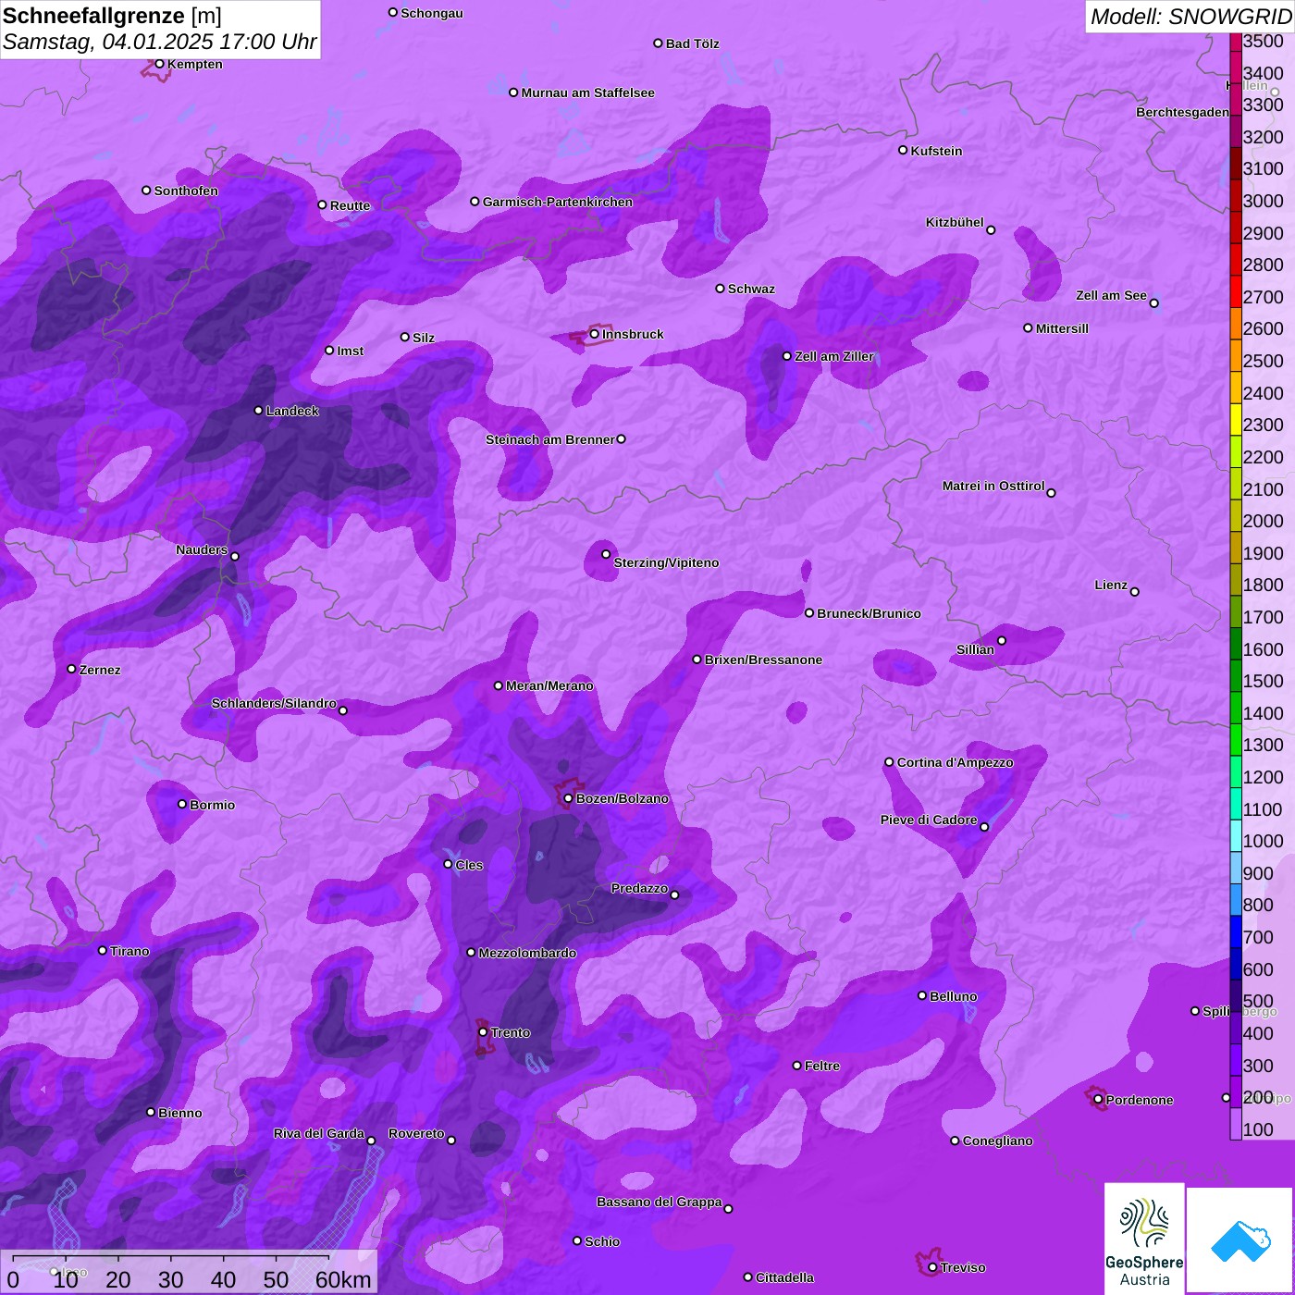Click the 100 m light purple swatch
Screen dimensions: 1295x1295
click(1236, 1124)
